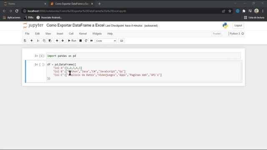Viewport: 267px width, 150px height.
Task: Open the Help menu
Action: (110, 34)
